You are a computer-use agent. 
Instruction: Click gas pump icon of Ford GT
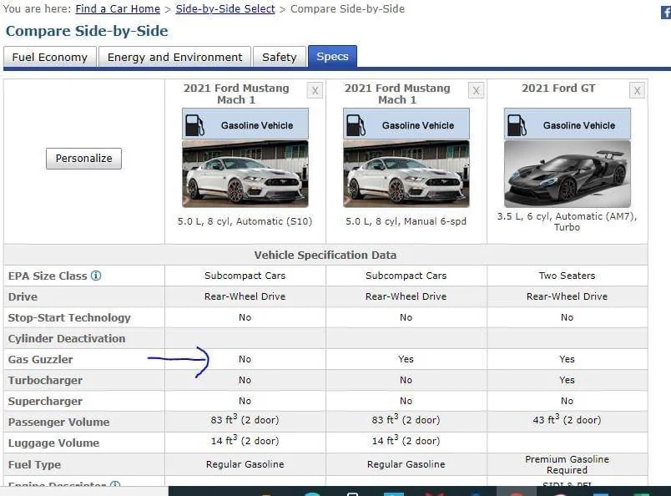pyautogui.click(x=517, y=125)
